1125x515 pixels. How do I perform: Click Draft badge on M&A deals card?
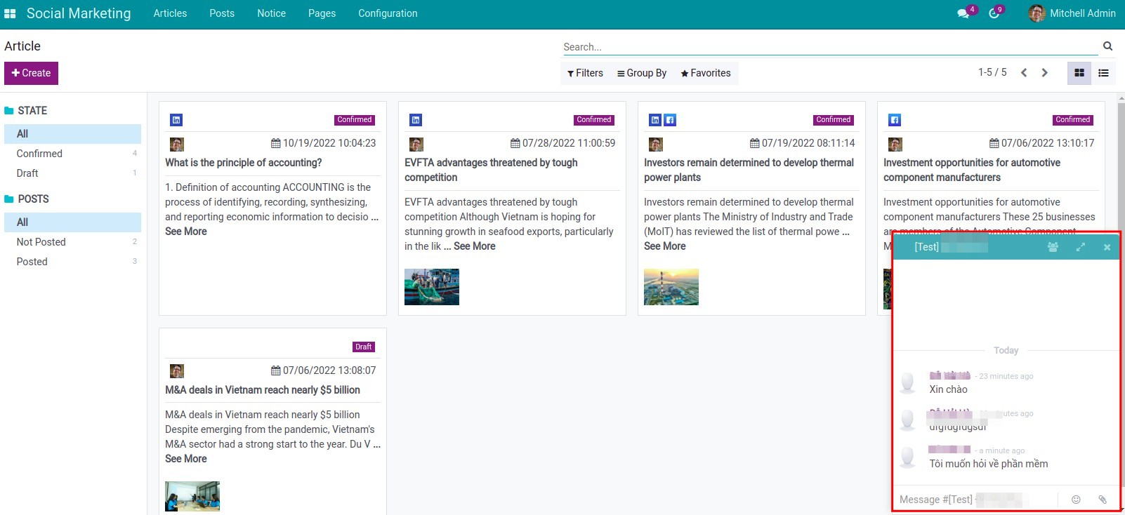364,347
